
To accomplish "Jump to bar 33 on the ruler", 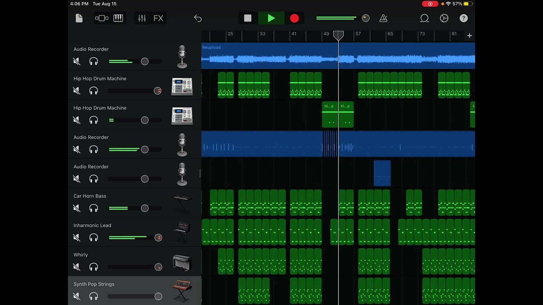I will click(263, 34).
